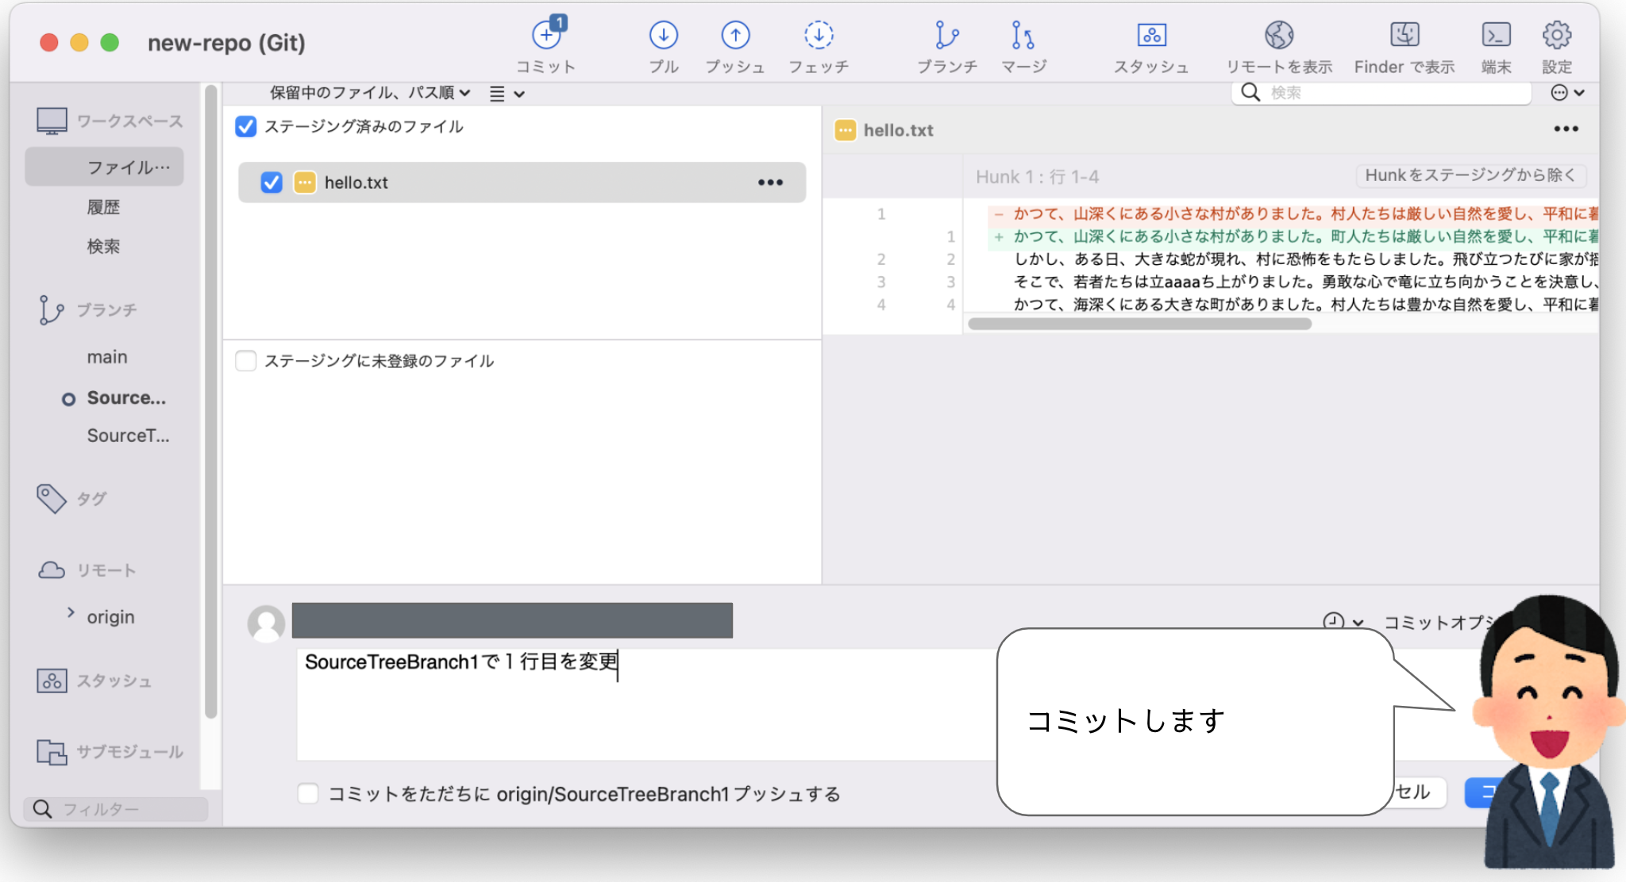Click inside the commit message text field
Viewport: 1626px width, 882px height.
(635, 698)
